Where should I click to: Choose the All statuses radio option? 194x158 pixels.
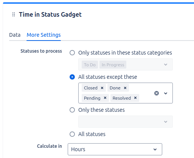(x=72, y=134)
